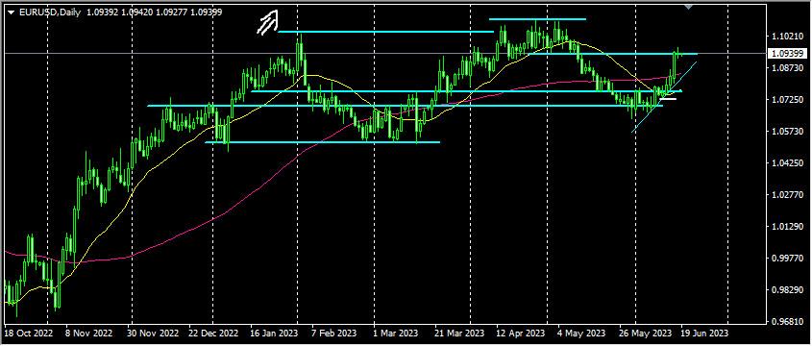Select the short white horizontal line marker
Viewport: 812px width, 346px height.
tap(668, 98)
